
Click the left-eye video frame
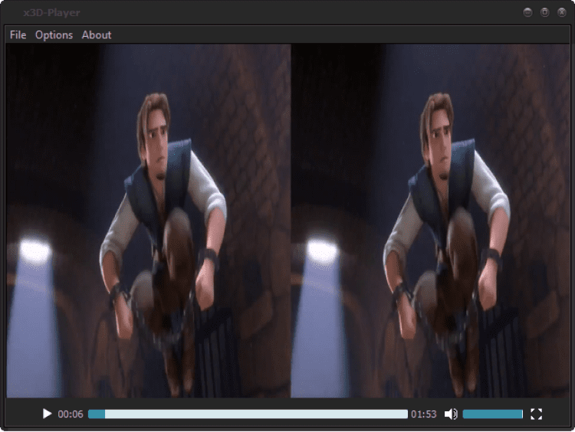click(x=149, y=221)
